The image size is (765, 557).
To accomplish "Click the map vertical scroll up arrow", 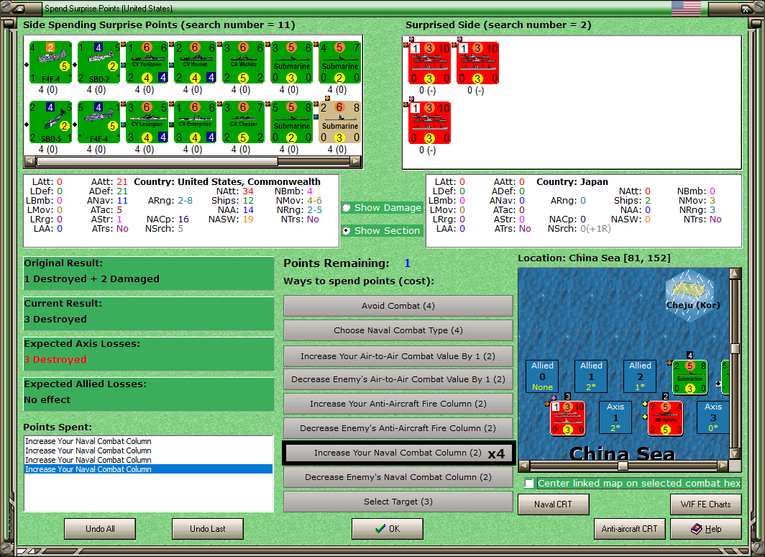I will tap(736, 273).
